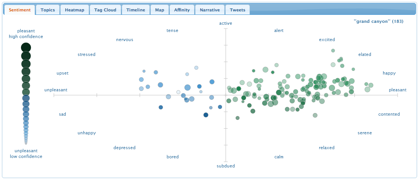Click the "grand canyon" (183) query label

click(378, 21)
